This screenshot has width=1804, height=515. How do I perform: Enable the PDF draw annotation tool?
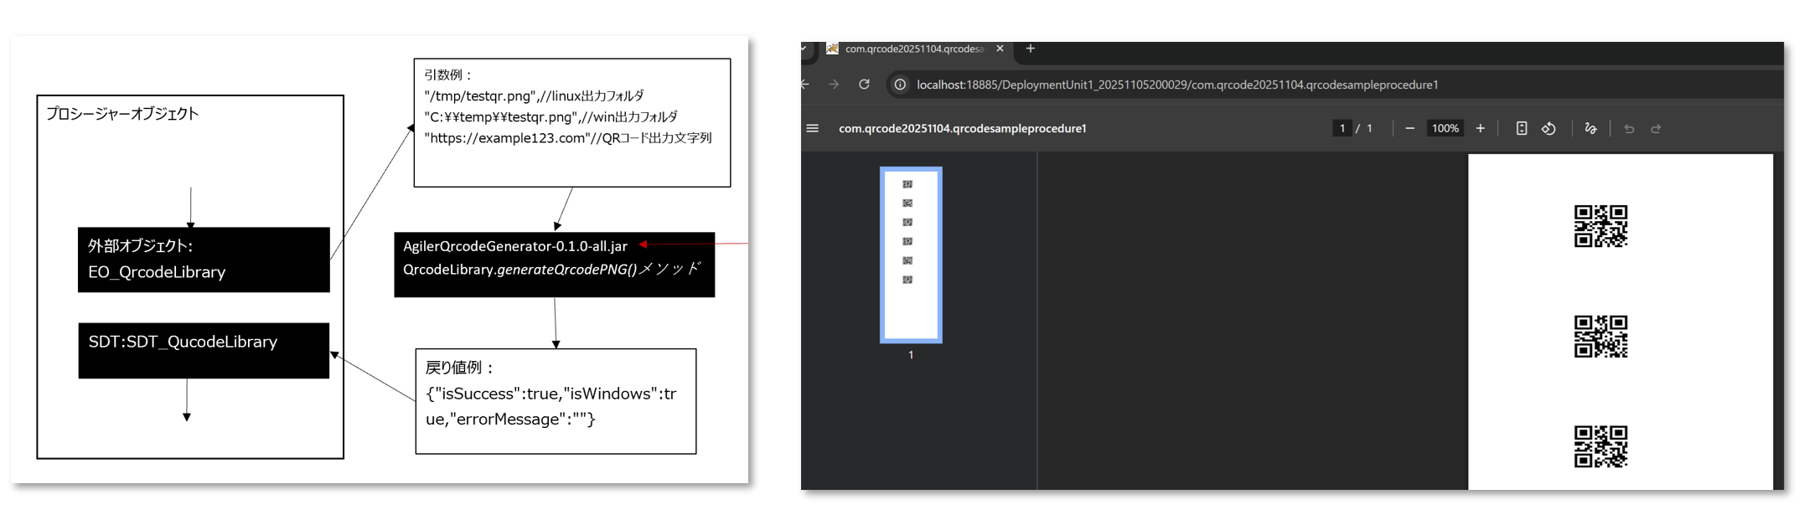(x=1590, y=128)
